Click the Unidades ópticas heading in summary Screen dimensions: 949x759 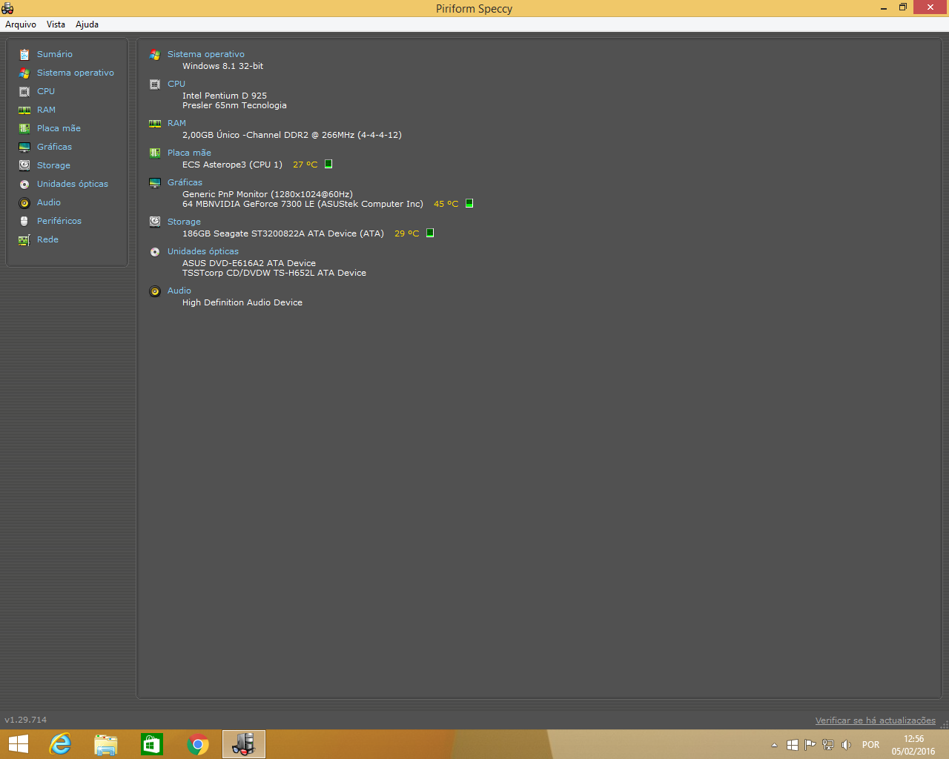click(x=203, y=251)
